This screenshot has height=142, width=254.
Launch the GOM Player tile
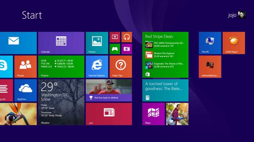[x=234, y=43]
